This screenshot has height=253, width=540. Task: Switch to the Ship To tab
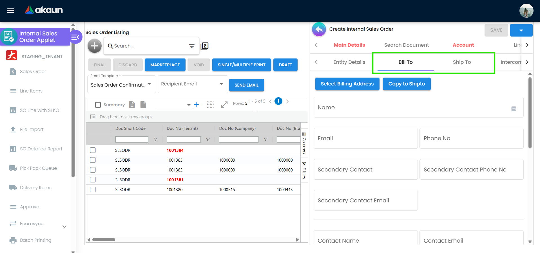(x=462, y=62)
